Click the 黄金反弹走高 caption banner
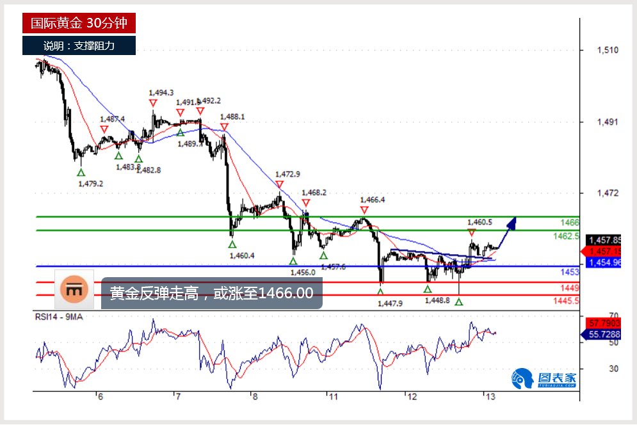 (211, 293)
